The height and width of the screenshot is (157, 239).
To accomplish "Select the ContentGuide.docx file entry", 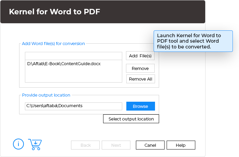I will tap(64, 64).
